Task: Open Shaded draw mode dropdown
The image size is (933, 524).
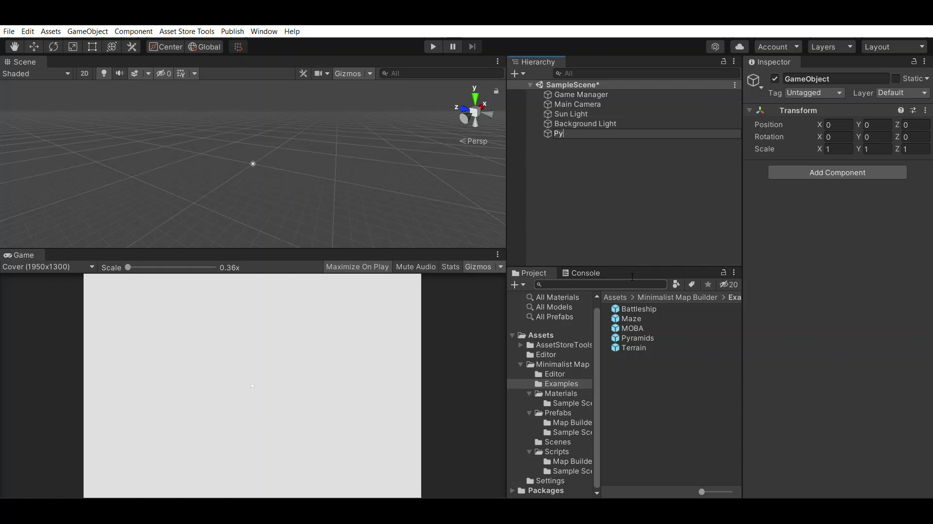Action: (x=36, y=73)
